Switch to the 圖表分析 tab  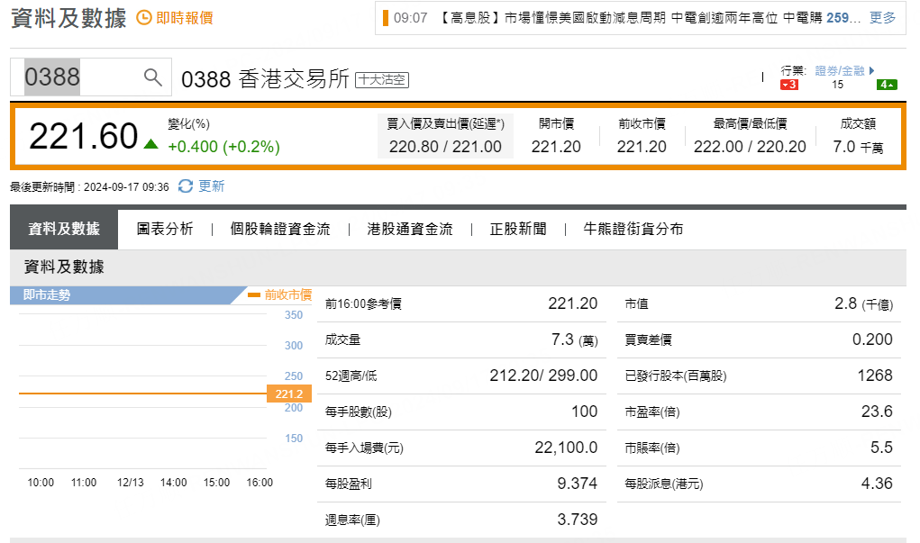pos(165,229)
